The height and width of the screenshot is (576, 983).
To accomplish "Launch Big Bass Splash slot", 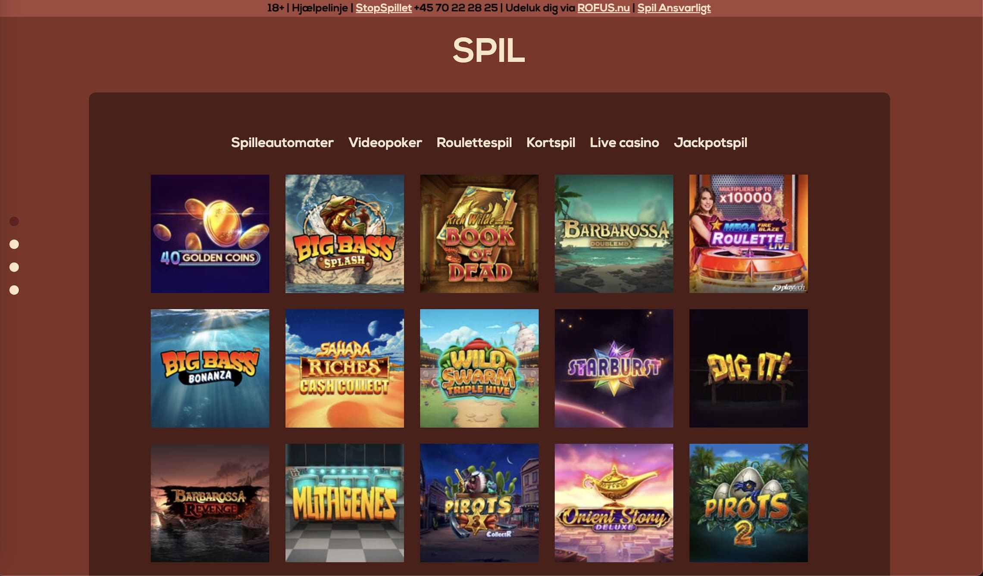I will 344,234.
